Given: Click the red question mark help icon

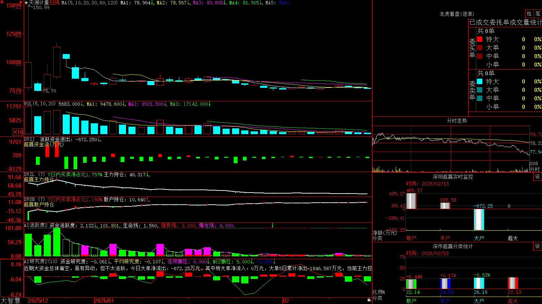Looking at the screenshot, I should click(x=21, y=3).
